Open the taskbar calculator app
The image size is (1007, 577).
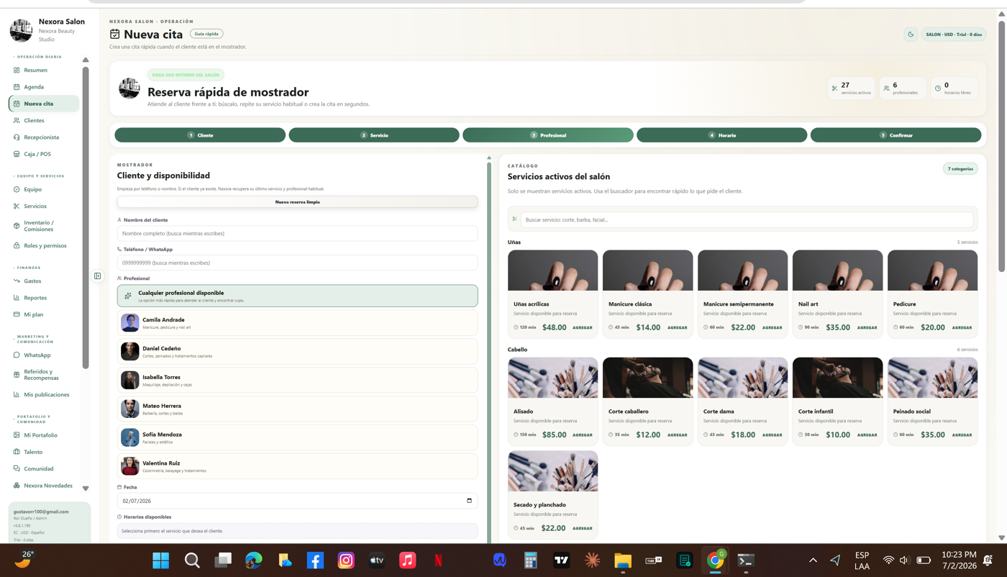pos(531,560)
